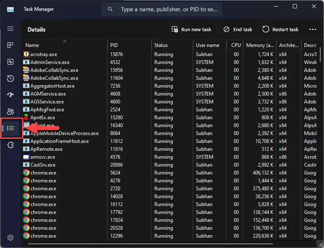Sort by the Status column header

(172, 45)
